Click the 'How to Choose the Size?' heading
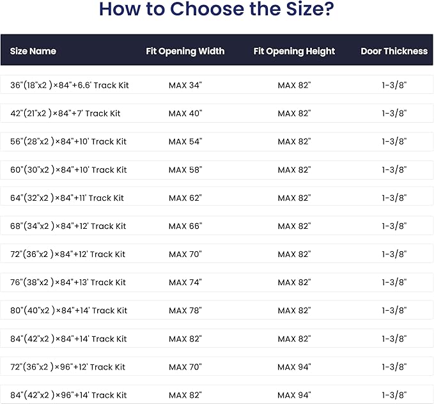 click(x=217, y=9)
